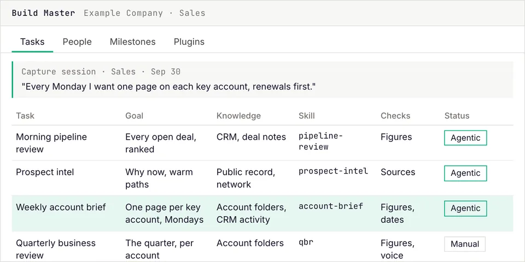Click 'Figures' check in Morning pipeline row
This screenshot has height=262, width=525.
click(396, 137)
